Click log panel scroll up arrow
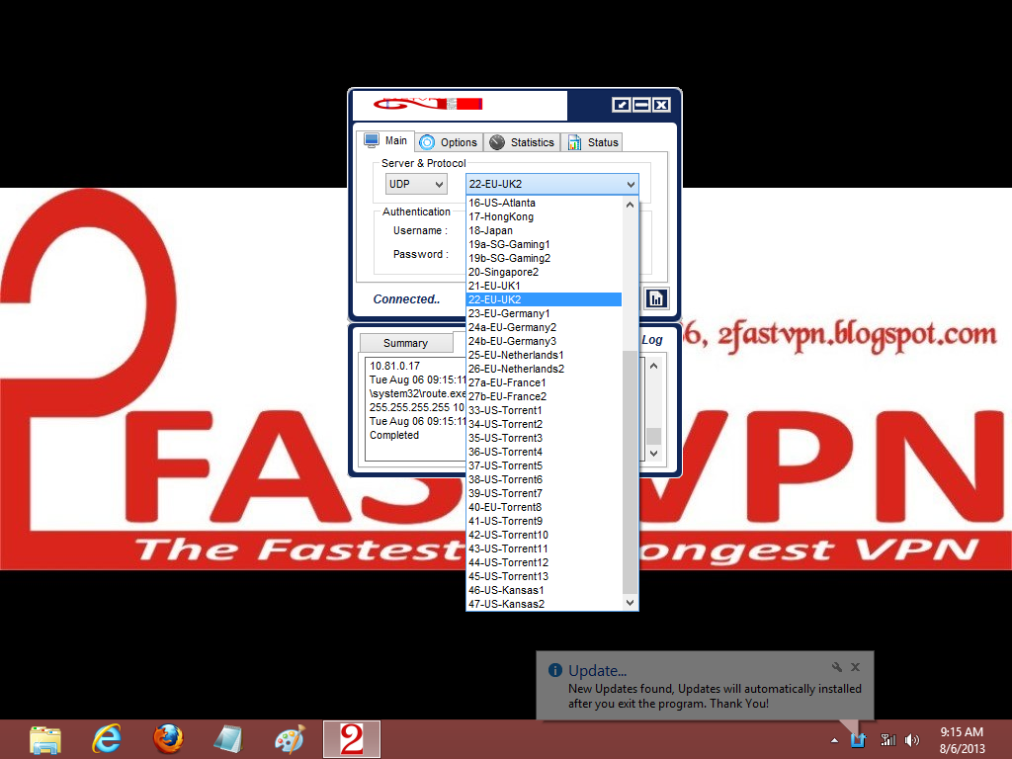1012x759 pixels. click(x=654, y=366)
